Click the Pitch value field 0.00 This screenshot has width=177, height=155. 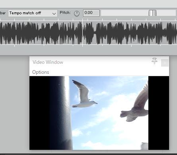91,13
